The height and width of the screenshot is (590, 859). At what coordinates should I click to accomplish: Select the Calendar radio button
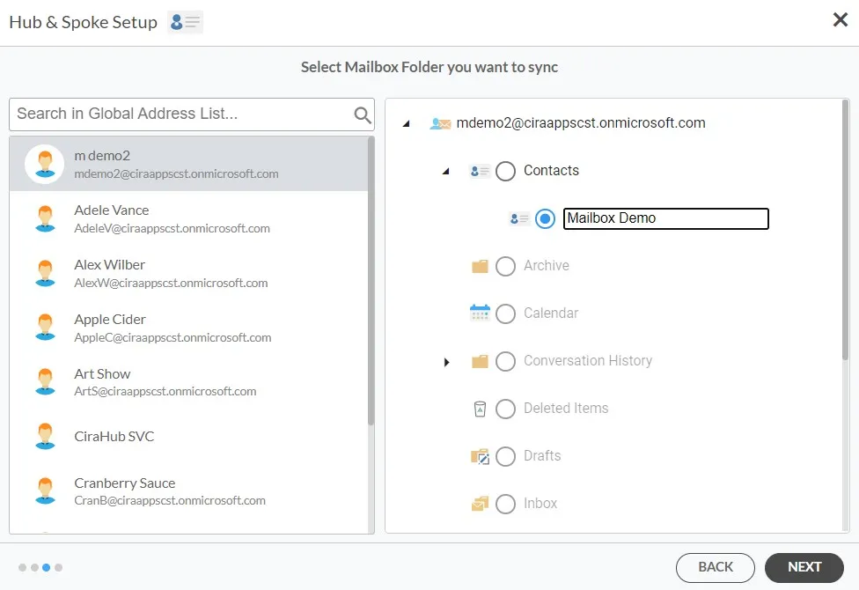click(506, 313)
